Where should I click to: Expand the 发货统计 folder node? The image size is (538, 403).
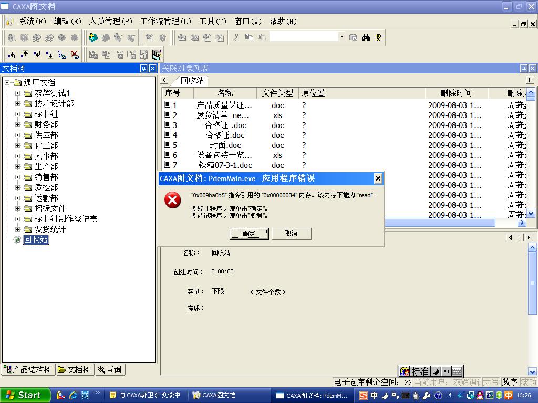point(17,230)
